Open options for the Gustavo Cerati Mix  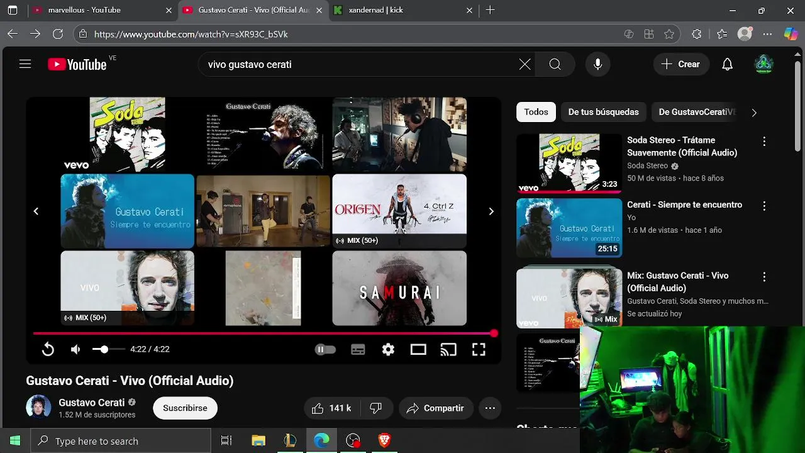(x=764, y=277)
